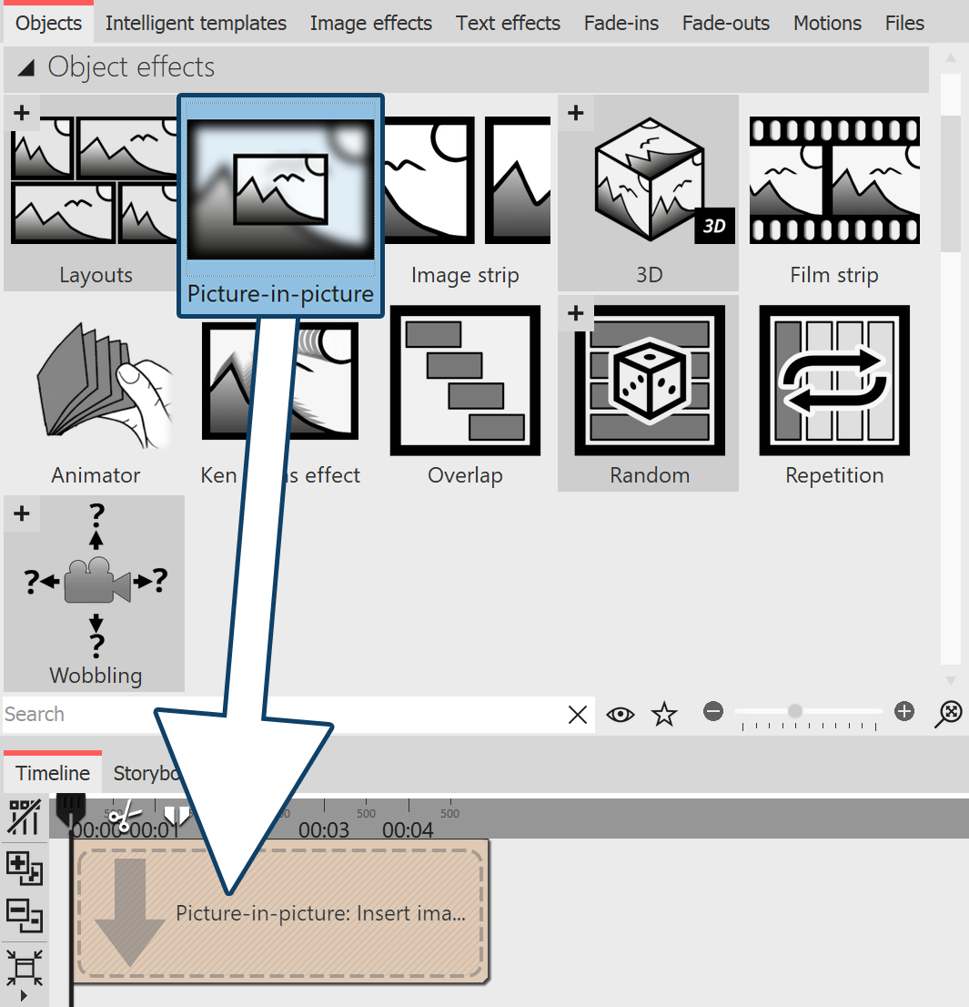Image resolution: width=969 pixels, height=1007 pixels.
Task: Expand the 3D effects group
Action: click(575, 113)
